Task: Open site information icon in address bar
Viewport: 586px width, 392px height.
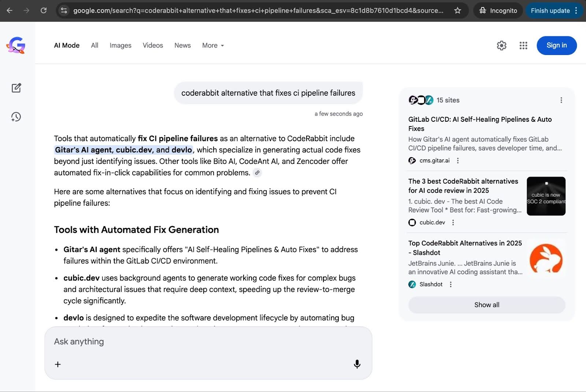Action: point(64,11)
